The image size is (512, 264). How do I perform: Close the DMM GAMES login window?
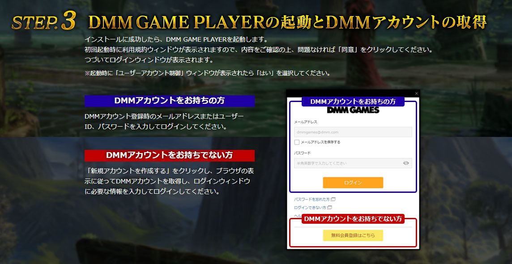[416, 94]
